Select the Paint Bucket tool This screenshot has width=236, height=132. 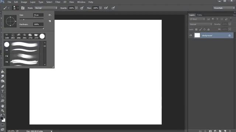3,71
